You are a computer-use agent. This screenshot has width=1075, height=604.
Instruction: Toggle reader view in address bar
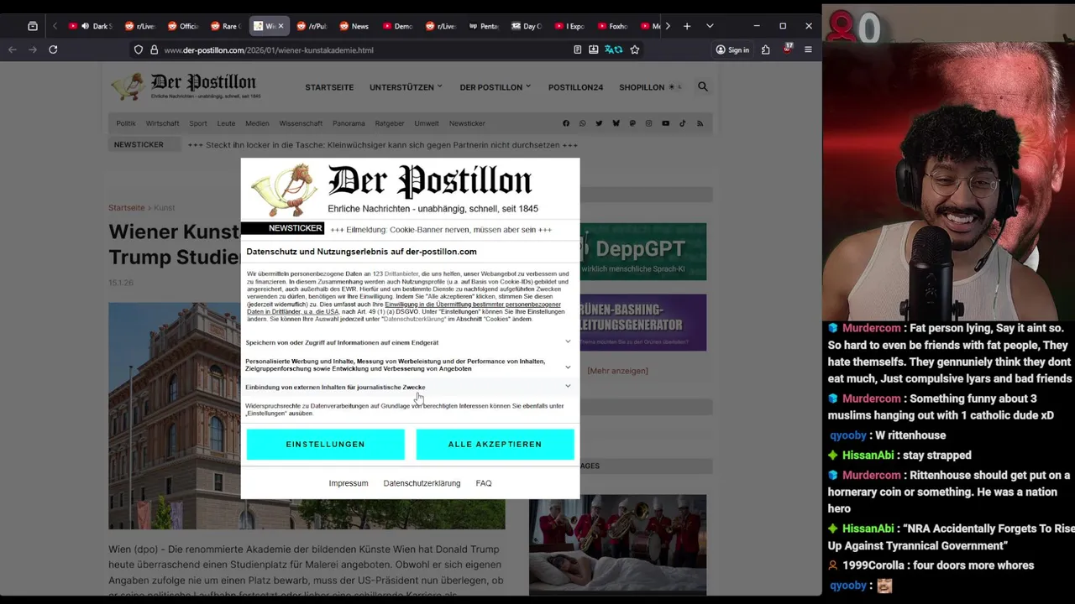point(577,49)
